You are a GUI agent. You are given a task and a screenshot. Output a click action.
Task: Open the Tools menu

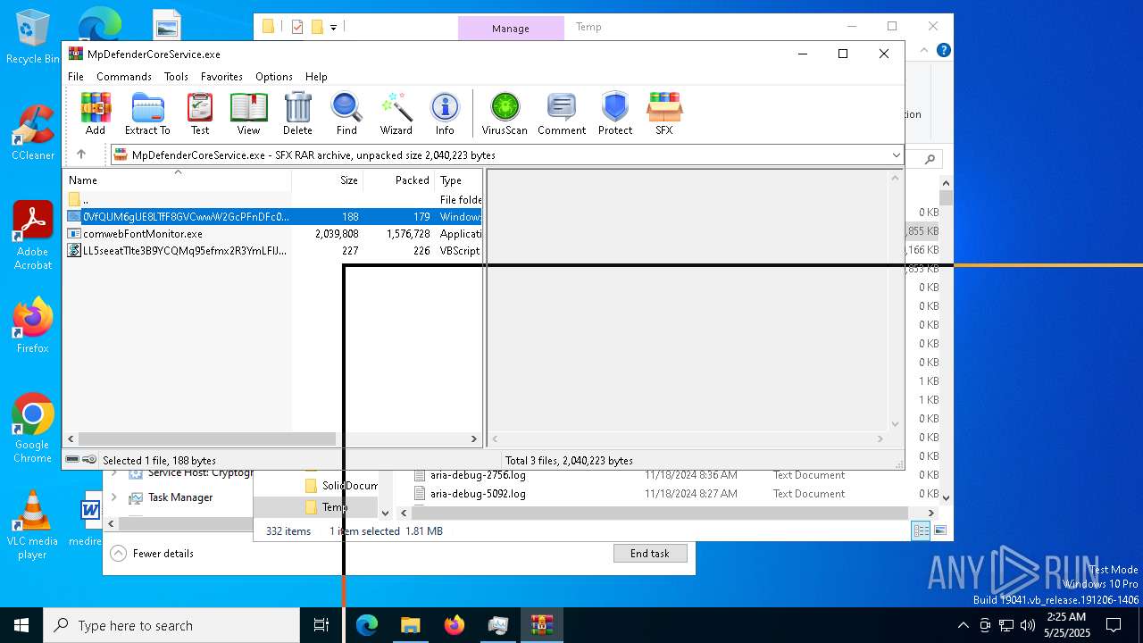click(176, 77)
